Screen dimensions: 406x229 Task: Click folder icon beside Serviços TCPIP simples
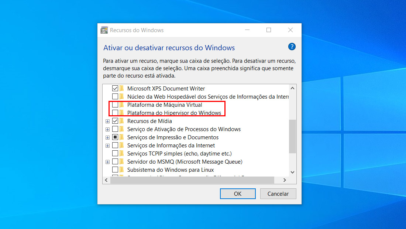[122, 153]
